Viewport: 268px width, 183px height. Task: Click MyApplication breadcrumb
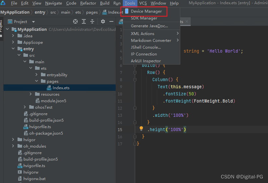pyautogui.click(x=15, y=12)
